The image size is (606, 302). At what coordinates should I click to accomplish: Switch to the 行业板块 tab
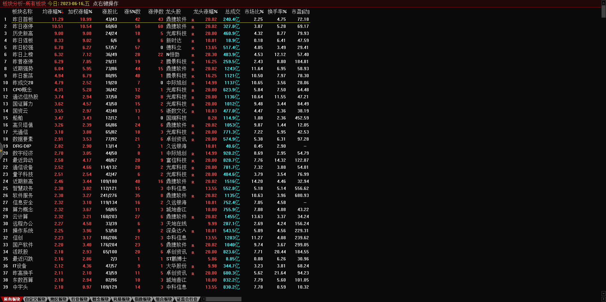pos(79,299)
